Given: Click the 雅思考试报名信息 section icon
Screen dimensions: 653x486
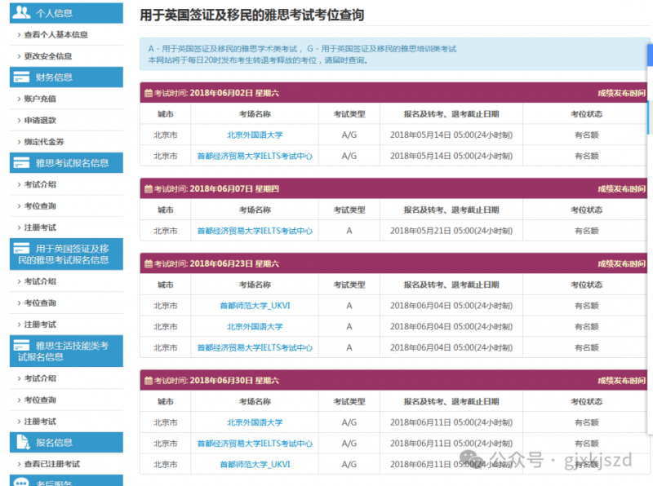Looking at the screenshot, I should (x=21, y=163).
